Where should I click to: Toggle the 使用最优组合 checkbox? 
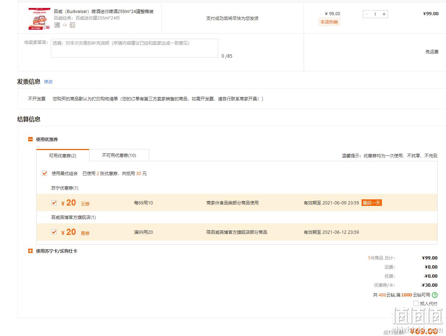(x=45, y=173)
